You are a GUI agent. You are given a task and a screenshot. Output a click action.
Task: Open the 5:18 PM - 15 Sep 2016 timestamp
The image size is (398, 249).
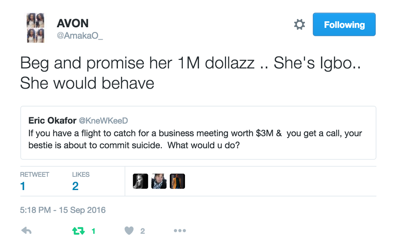[x=63, y=210]
